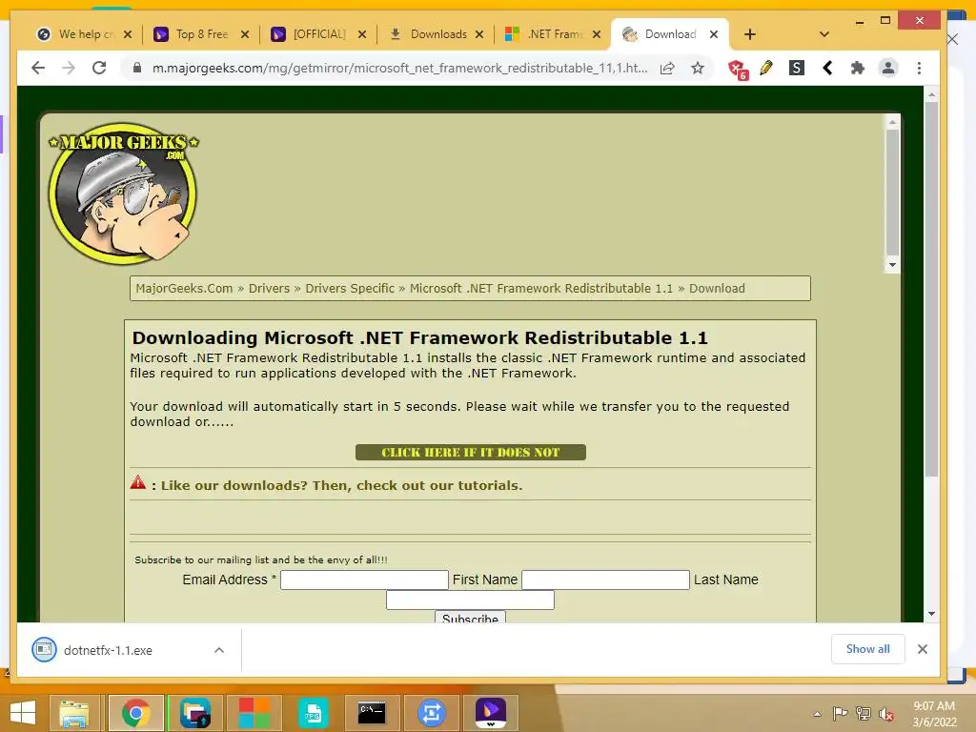Open the Drivers Specific breadcrumb link
The height and width of the screenshot is (732, 976).
(350, 288)
